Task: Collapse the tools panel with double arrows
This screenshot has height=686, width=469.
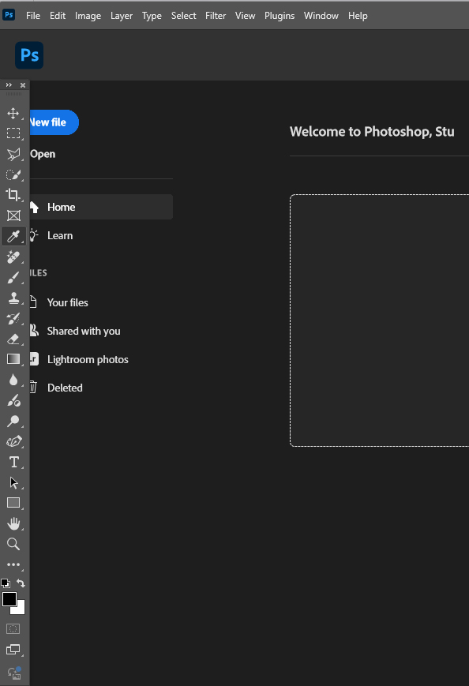Action: coord(8,84)
